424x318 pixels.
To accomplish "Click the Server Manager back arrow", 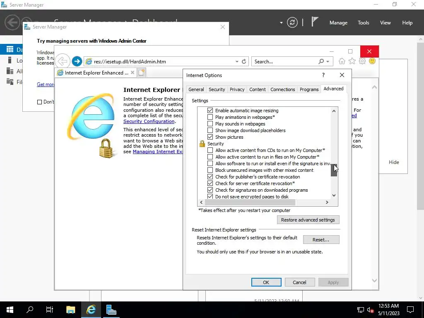I will 12,22.
